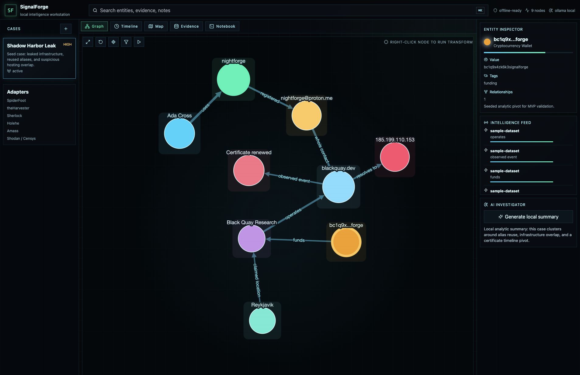
Task: Click the 'claimed location' edge label
Action: point(257,280)
